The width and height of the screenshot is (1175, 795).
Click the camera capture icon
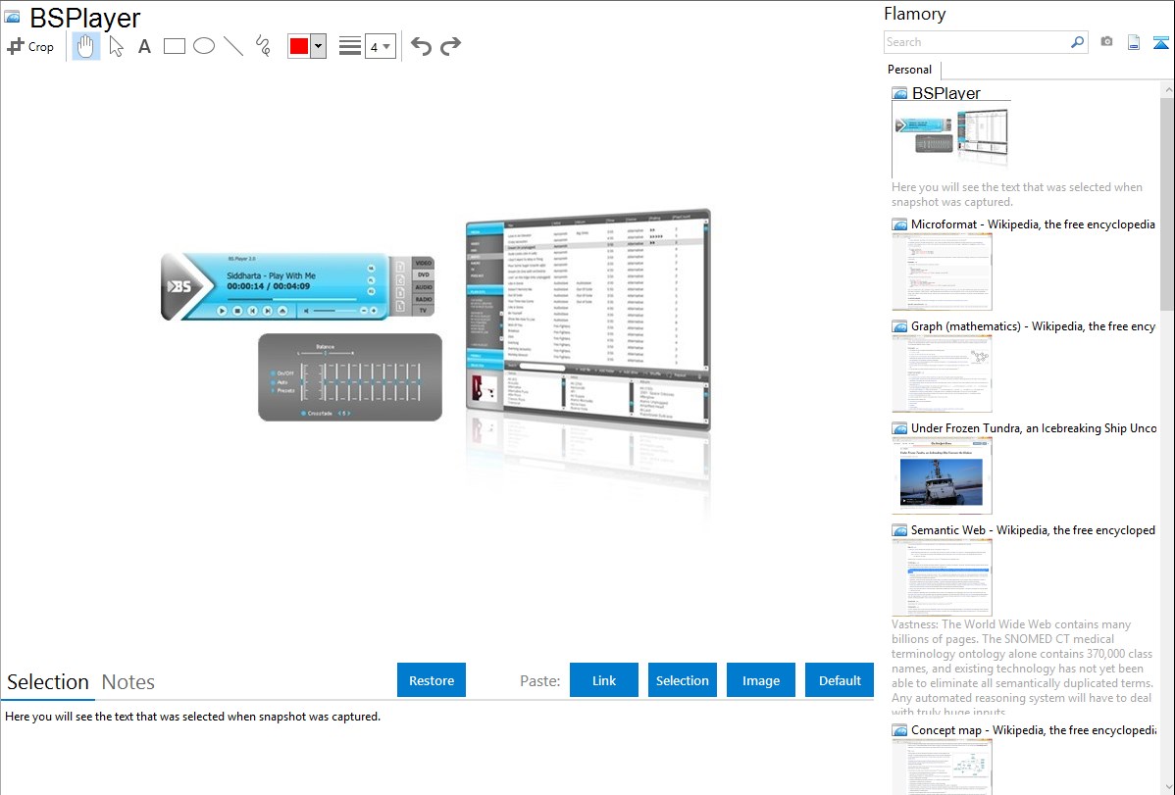pyautogui.click(x=1106, y=42)
